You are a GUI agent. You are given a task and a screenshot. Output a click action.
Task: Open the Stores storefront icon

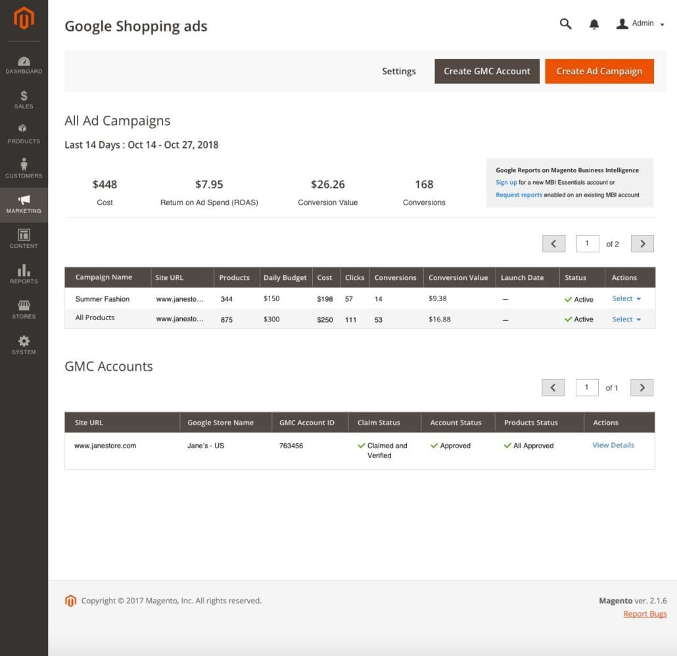tap(24, 306)
